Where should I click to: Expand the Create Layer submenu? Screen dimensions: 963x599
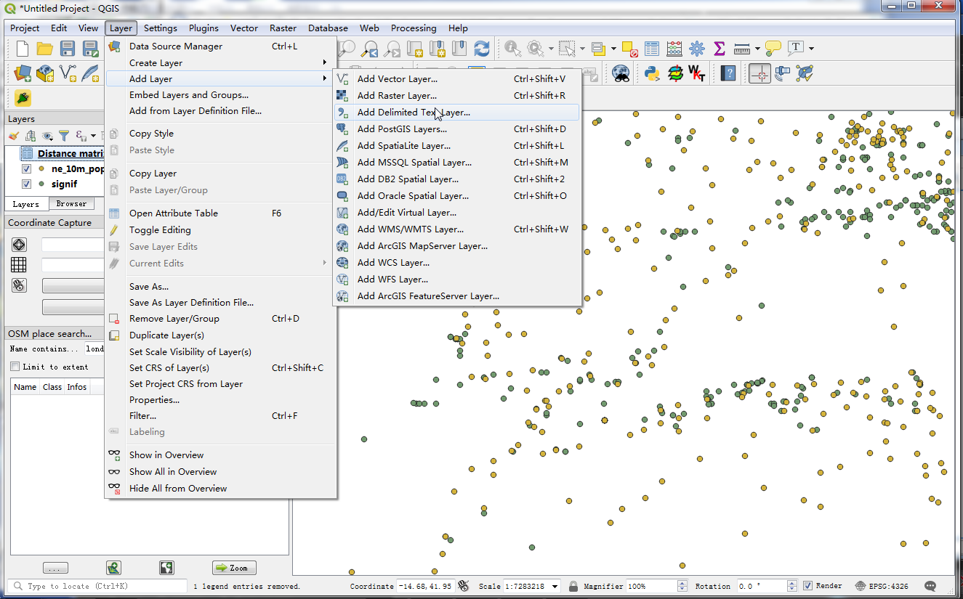tap(221, 62)
